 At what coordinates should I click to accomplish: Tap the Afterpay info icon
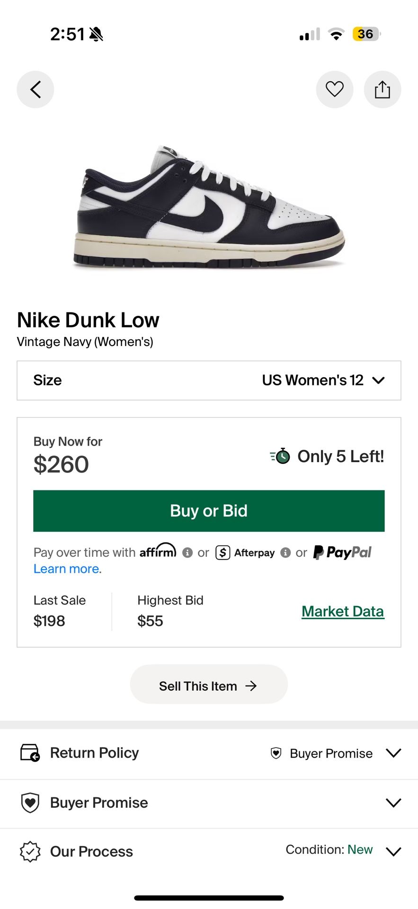[x=285, y=553]
